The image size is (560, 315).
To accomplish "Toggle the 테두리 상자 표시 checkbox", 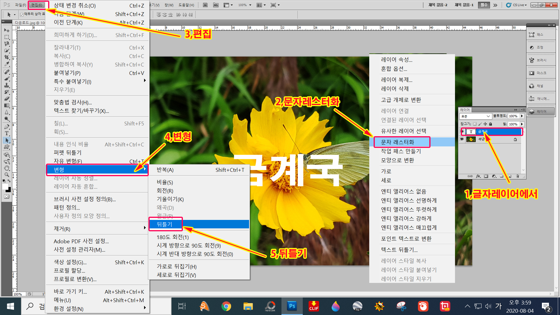I will point(22,14).
